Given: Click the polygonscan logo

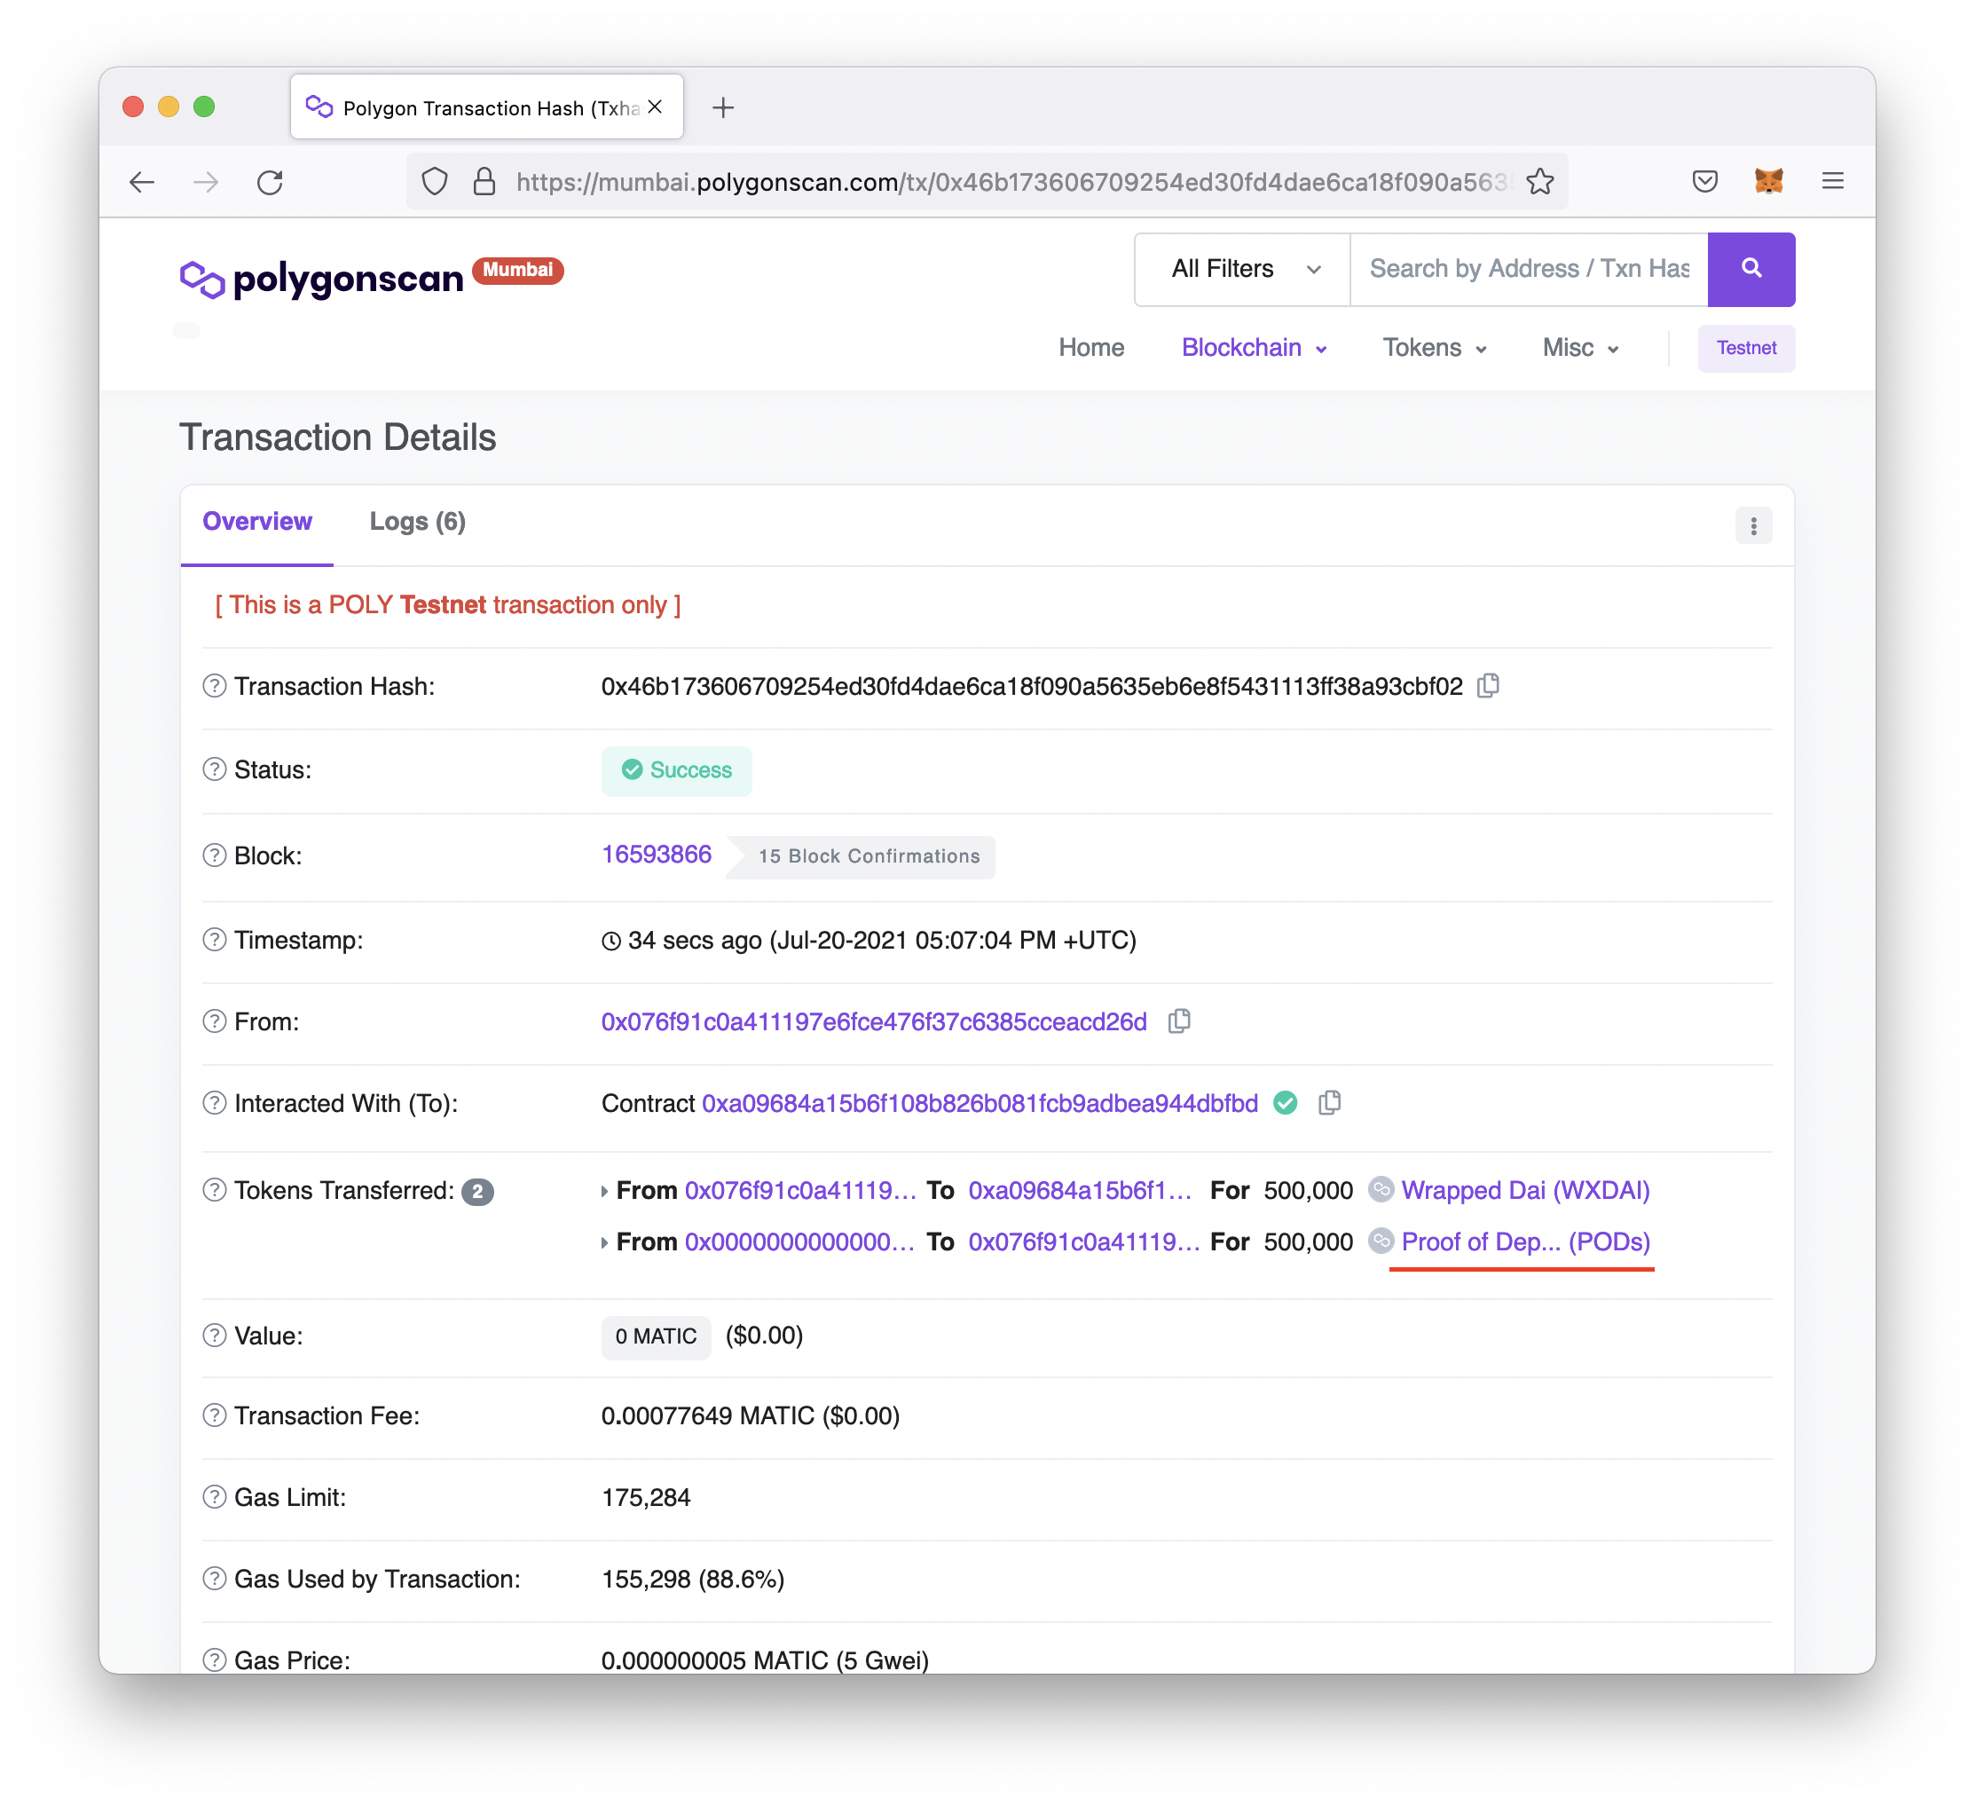Looking at the screenshot, I should click(321, 280).
